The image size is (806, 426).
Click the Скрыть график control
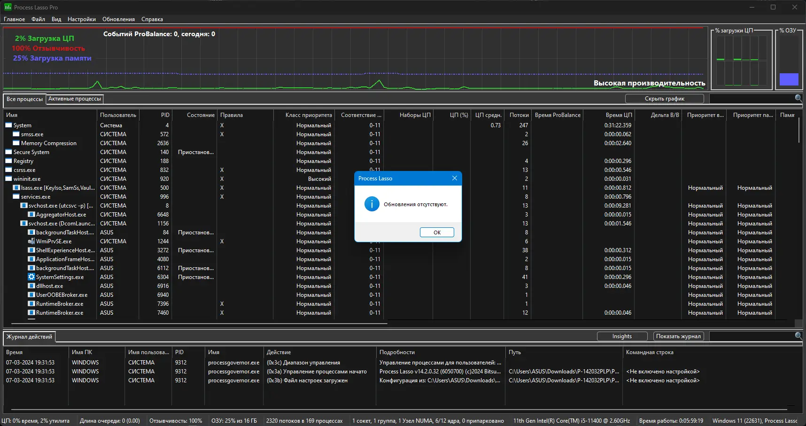tap(664, 99)
